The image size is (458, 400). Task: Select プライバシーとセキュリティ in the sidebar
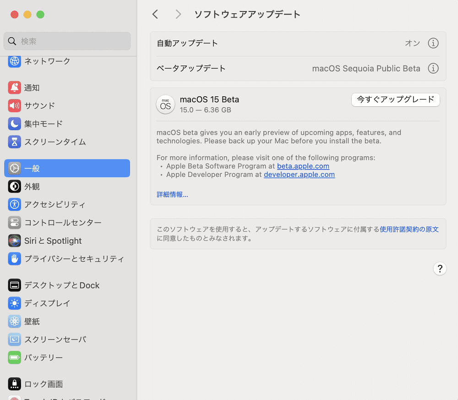(67, 258)
